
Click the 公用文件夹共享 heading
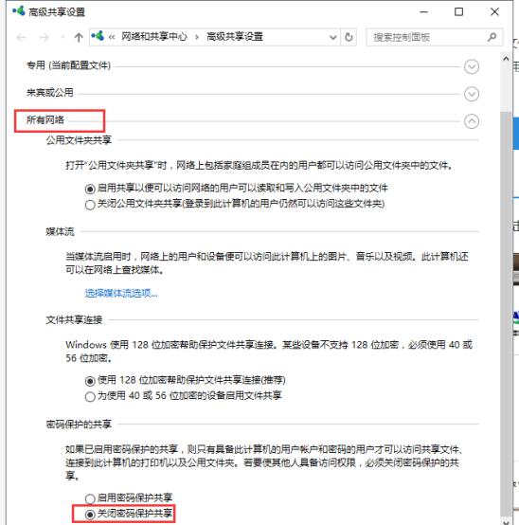[x=79, y=140]
